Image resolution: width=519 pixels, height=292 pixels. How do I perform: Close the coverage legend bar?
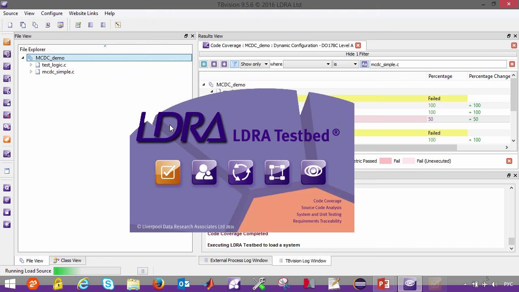509,161
